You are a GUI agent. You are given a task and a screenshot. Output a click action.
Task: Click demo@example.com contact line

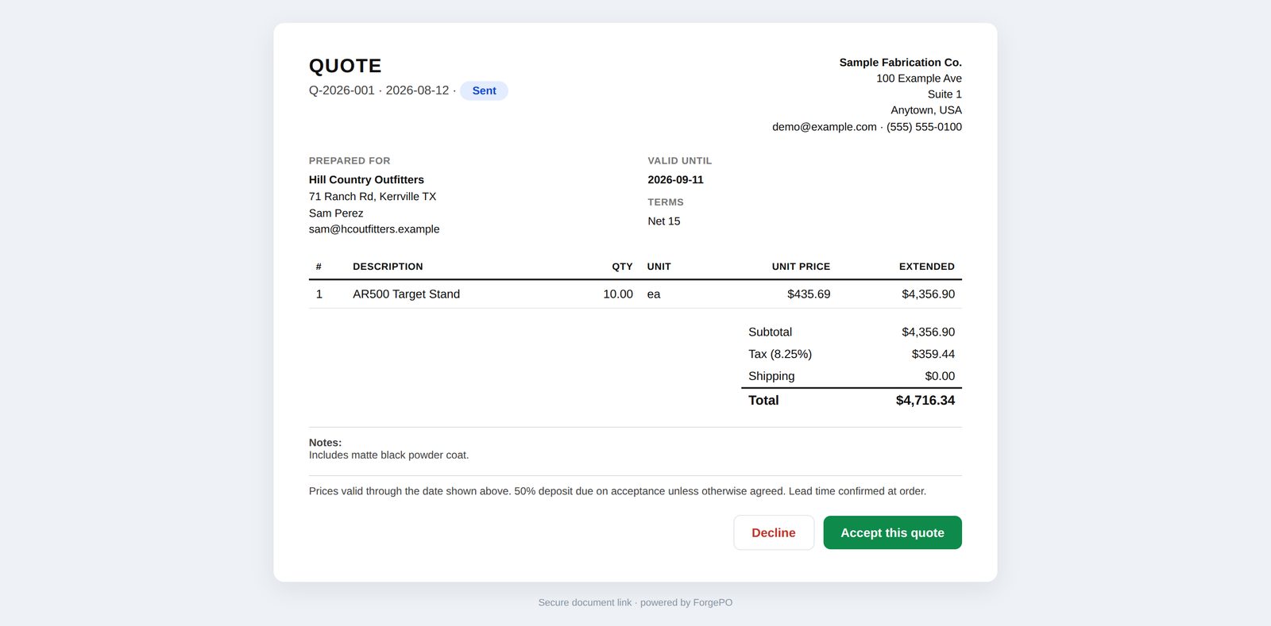pos(867,126)
